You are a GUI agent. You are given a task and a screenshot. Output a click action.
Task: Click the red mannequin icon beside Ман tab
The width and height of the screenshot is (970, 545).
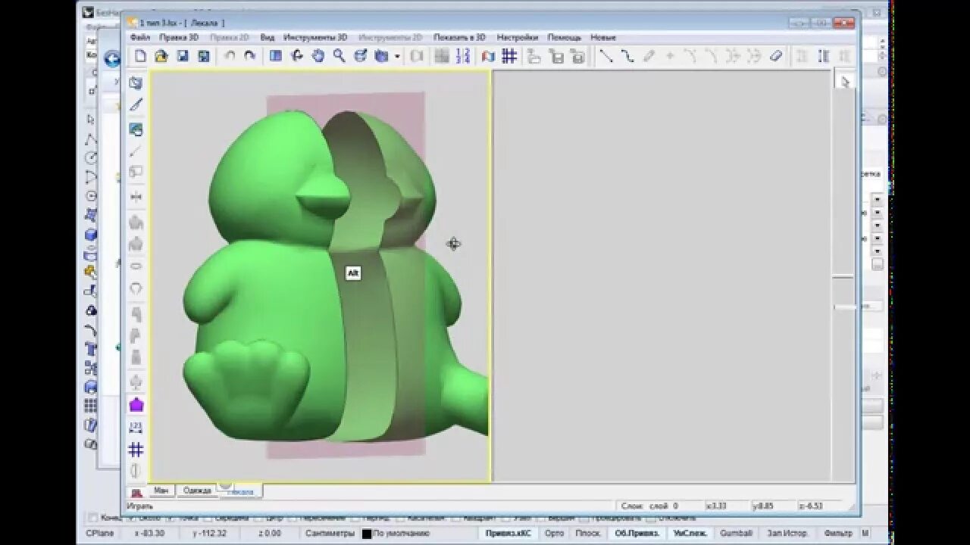(x=136, y=492)
